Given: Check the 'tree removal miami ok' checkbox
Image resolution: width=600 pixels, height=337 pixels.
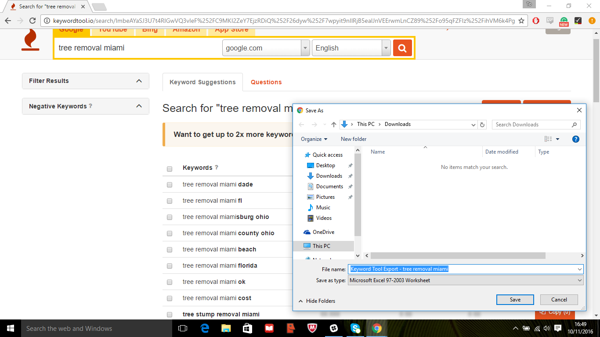Looking at the screenshot, I should (x=170, y=282).
